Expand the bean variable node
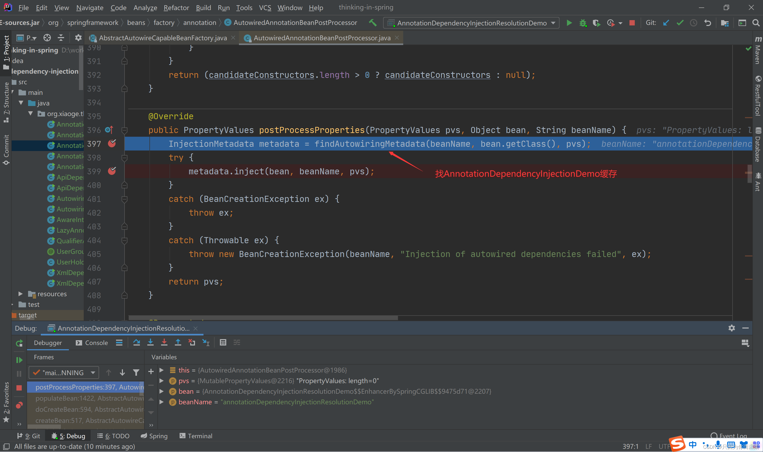 click(162, 391)
